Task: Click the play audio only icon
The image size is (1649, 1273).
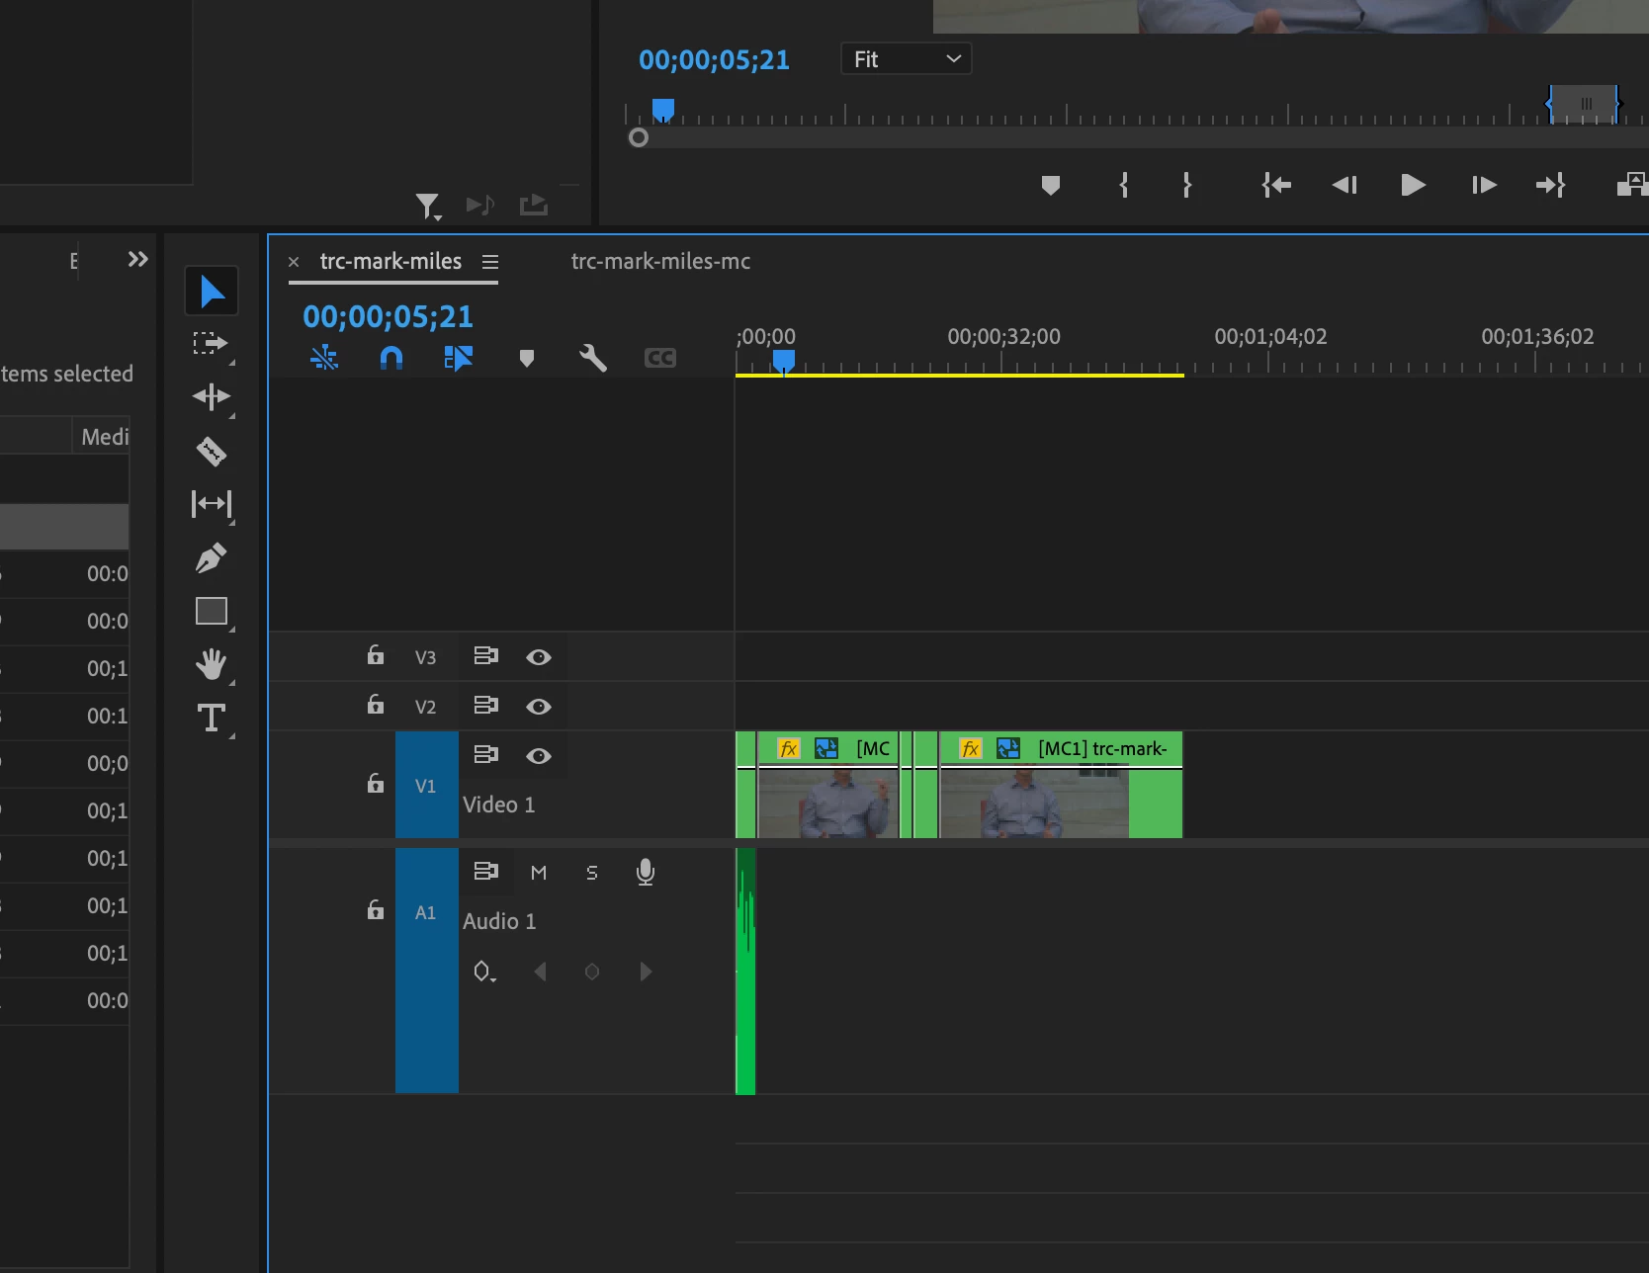Action: click(x=480, y=205)
